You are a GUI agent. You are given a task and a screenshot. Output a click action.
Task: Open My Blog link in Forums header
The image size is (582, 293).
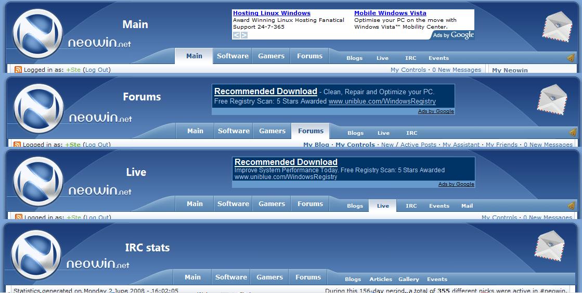coord(316,145)
